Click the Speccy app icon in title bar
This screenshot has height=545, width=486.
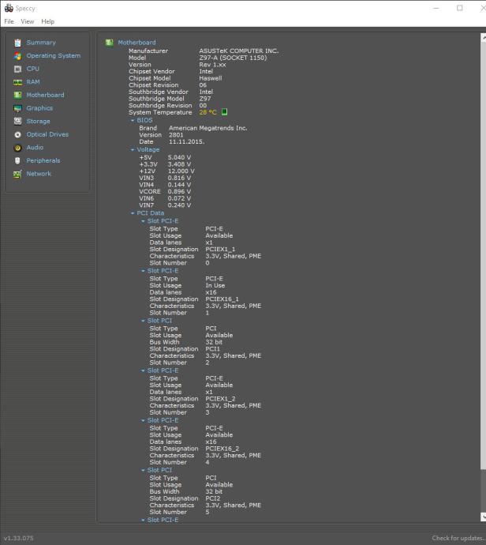[x=9, y=8]
